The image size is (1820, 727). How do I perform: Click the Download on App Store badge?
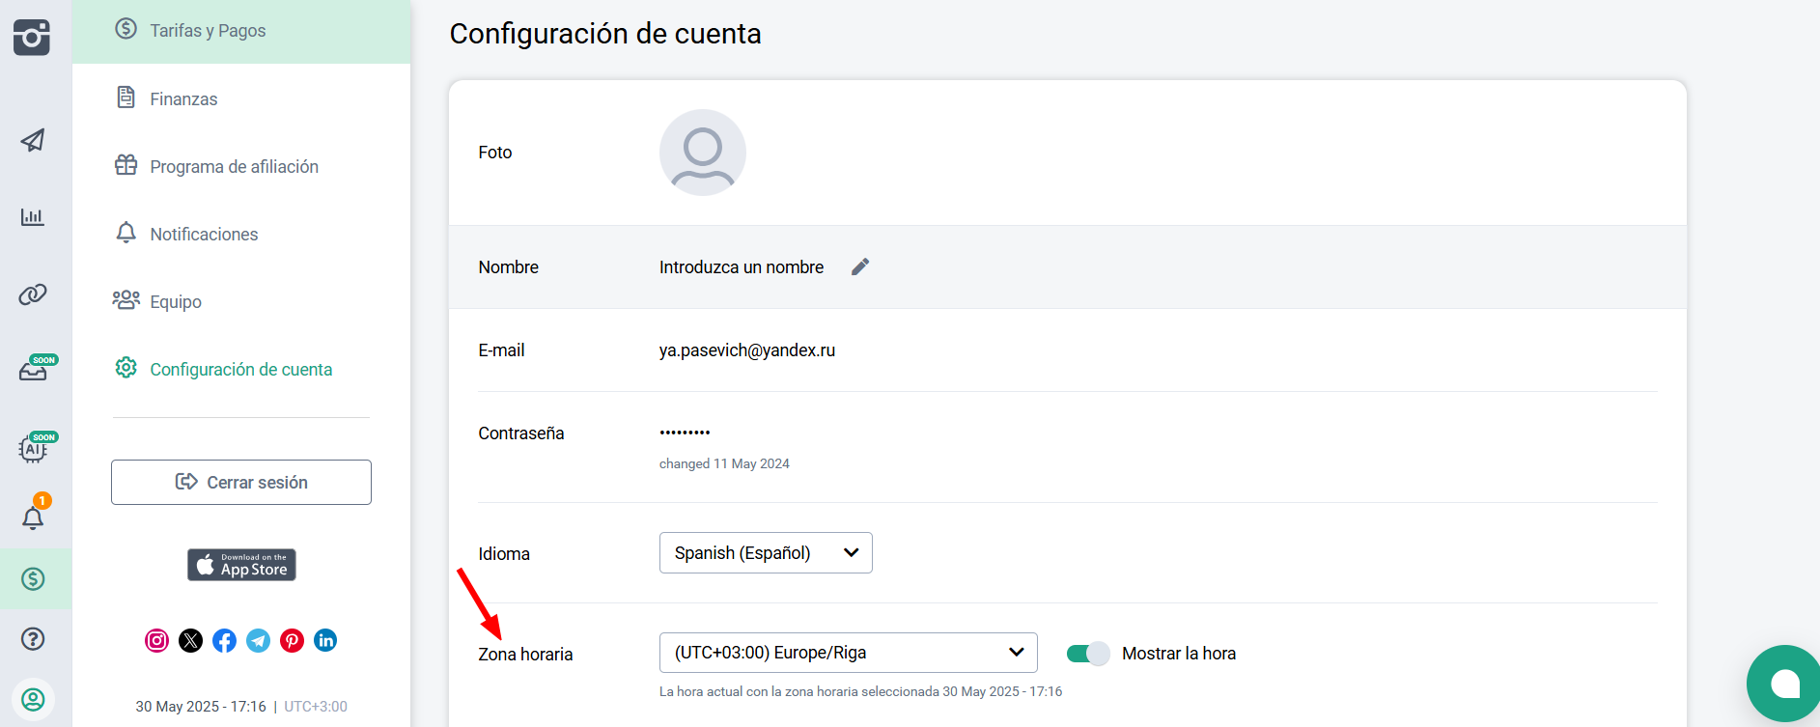click(x=241, y=565)
